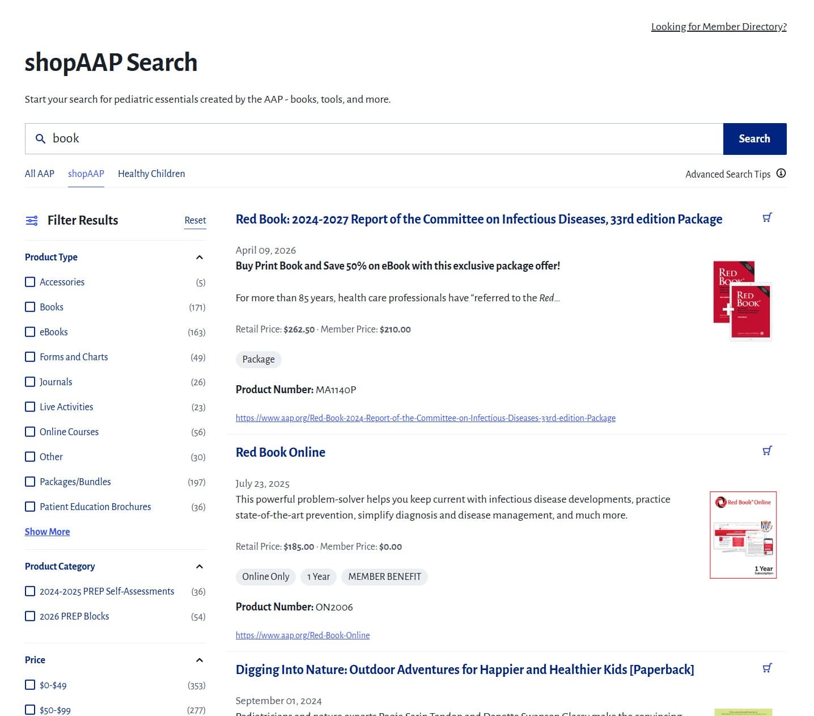Select the $0-$49 price checkbox

(30, 685)
